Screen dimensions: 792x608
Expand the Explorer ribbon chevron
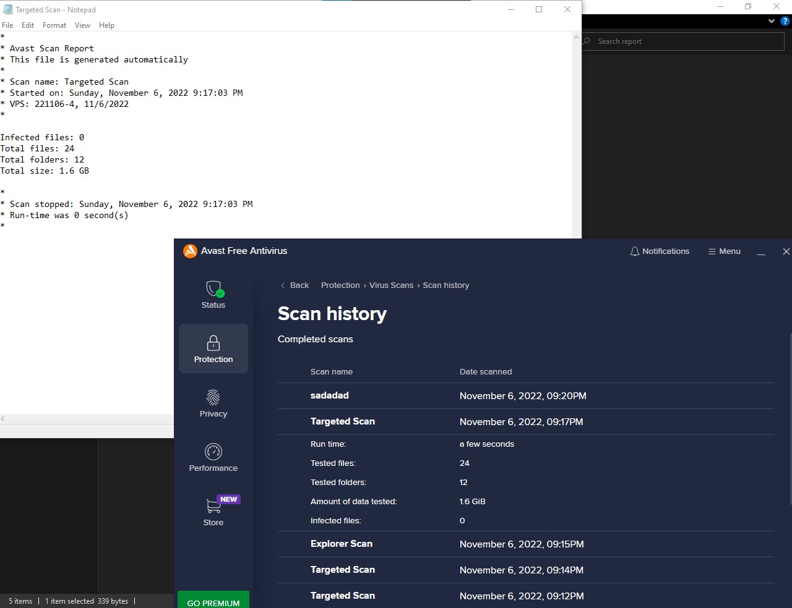(x=772, y=21)
